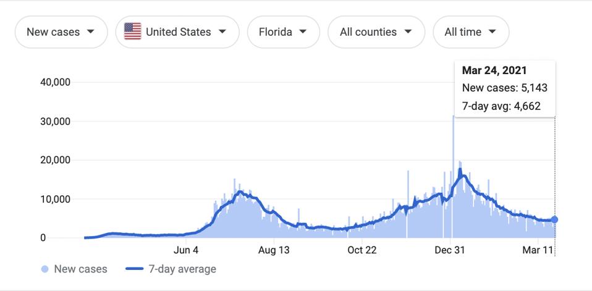
Task: Click the 7-day average legend line
Action: (134, 269)
